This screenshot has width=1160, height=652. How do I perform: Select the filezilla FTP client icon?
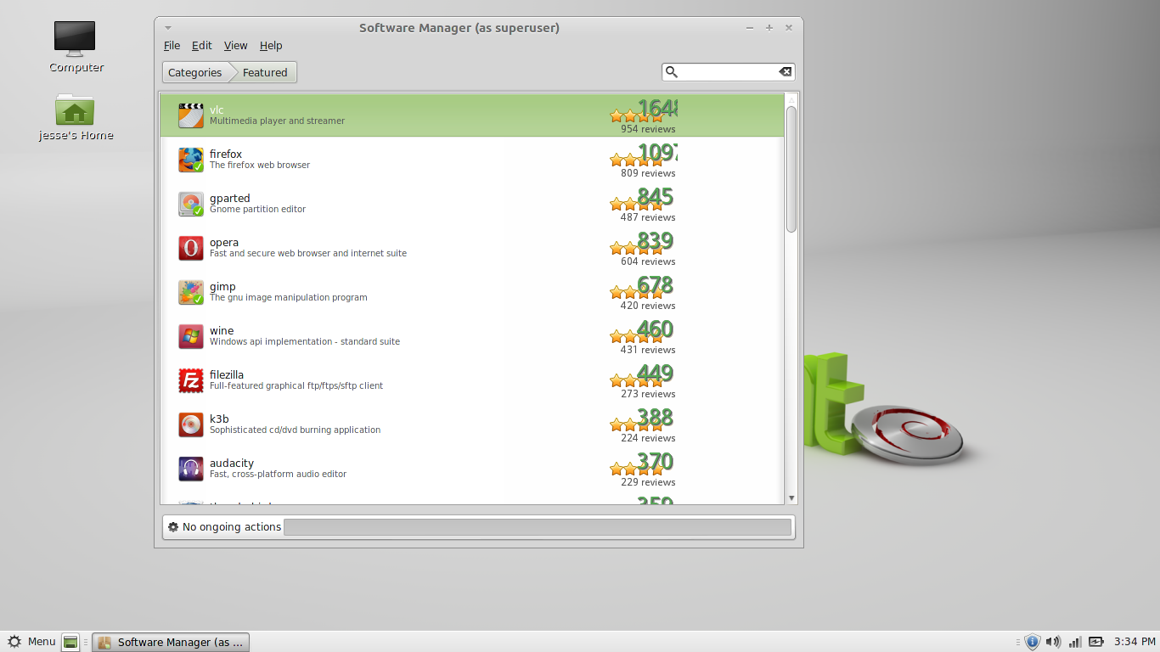coord(191,380)
